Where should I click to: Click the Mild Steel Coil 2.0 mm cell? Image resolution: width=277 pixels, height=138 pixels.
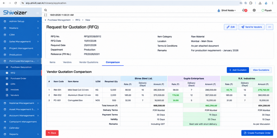(x=80, y=90)
